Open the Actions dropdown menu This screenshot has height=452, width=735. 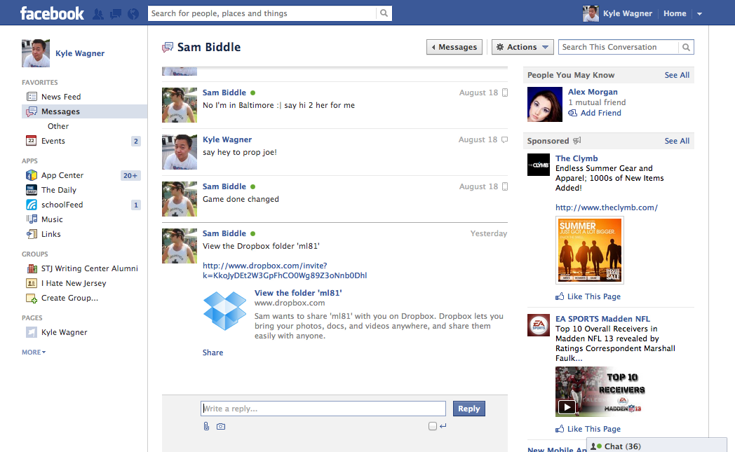point(522,47)
